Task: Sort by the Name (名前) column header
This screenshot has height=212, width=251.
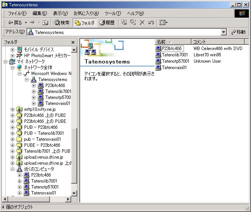Action: [x=172, y=42]
